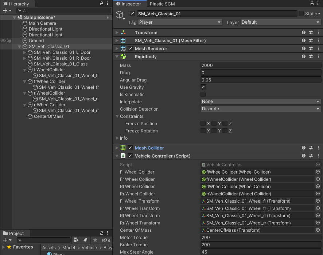Open Transform component preset settings icon

click(311, 33)
